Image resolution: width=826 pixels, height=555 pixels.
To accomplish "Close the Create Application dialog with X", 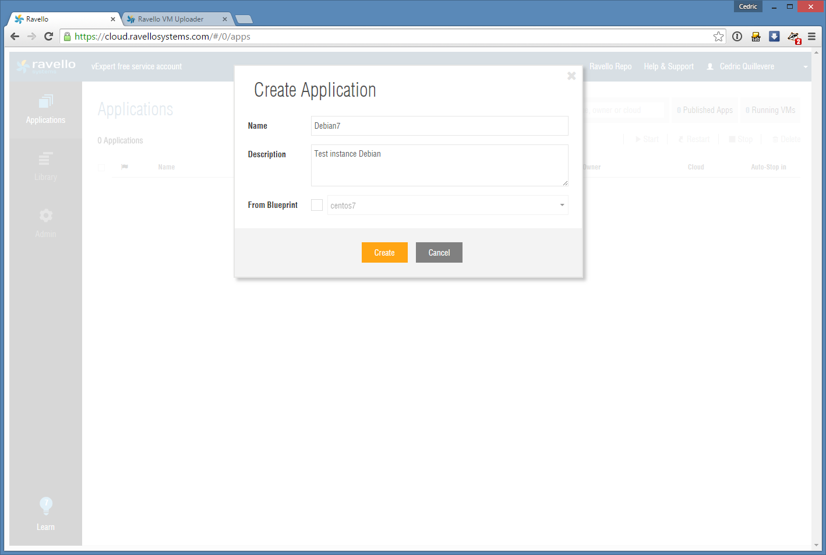I will [571, 76].
